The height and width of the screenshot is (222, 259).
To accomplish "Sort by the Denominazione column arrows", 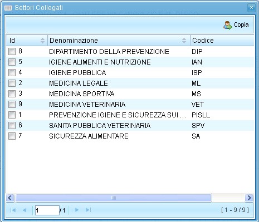I will click(184, 41).
